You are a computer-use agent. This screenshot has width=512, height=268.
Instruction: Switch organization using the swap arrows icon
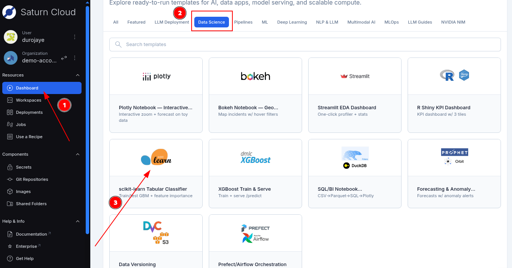click(64, 58)
